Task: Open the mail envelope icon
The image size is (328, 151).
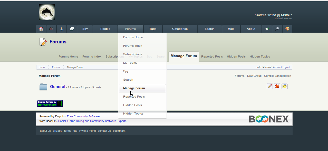Action: [x=72, y=29]
